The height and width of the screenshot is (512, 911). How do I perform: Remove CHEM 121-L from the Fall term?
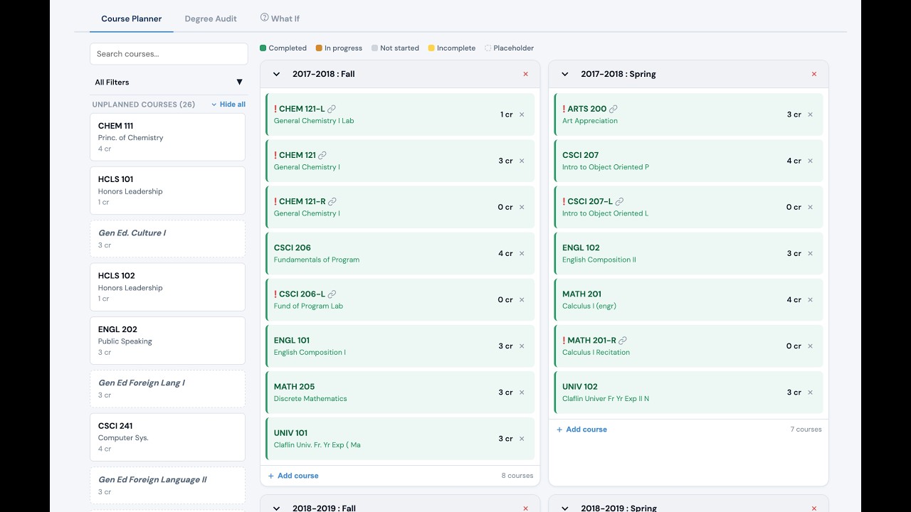[522, 114]
